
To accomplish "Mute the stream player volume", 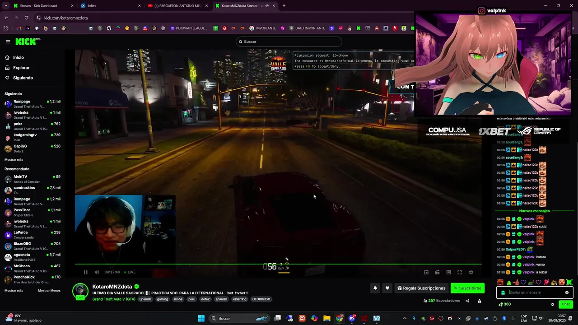I will [97, 272].
